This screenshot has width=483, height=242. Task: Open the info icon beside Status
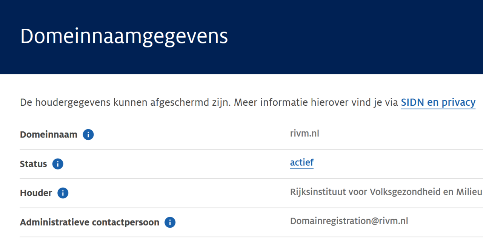(58, 164)
